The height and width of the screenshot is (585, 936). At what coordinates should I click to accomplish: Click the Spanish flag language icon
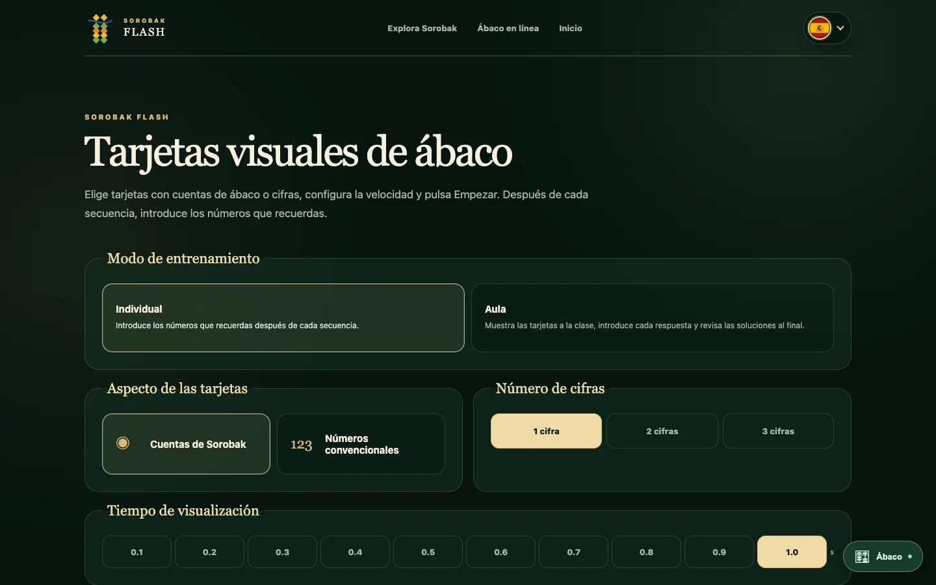[819, 28]
